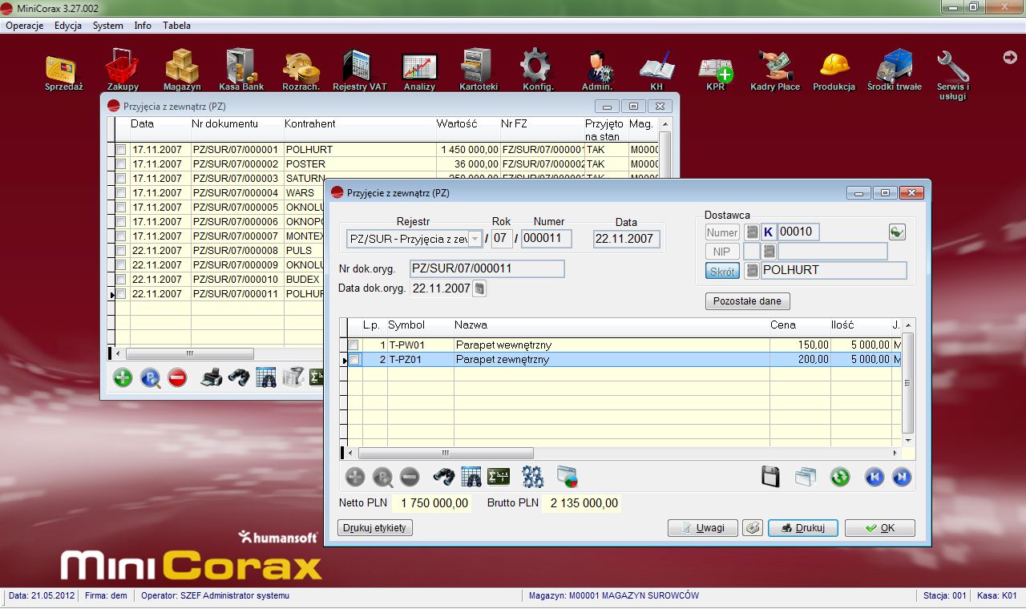Open the Sprzedaż module
Viewport: 1026px width, 609px height.
tap(64, 71)
